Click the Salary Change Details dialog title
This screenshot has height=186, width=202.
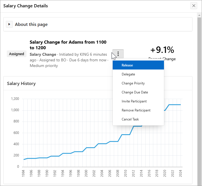[26, 6]
